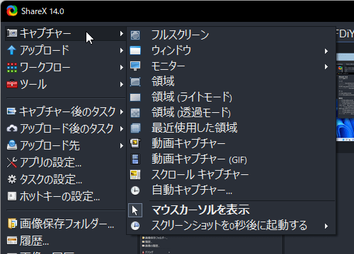Click the cloud icon for アップロード後のタスク
The image size is (354, 254).
pyautogui.click(x=12, y=128)
